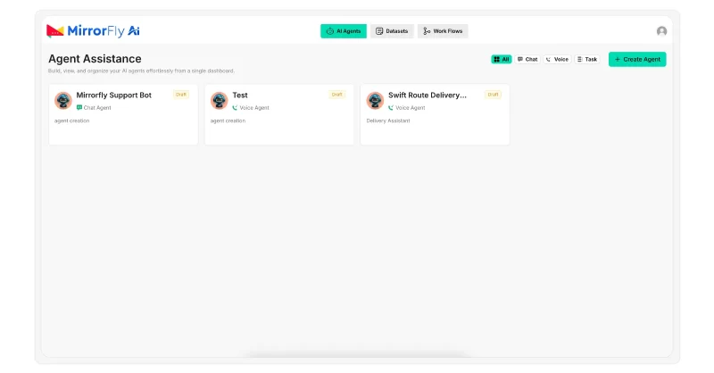
Task: Open the user profile avatar
Action: click(x=661, y=31)
